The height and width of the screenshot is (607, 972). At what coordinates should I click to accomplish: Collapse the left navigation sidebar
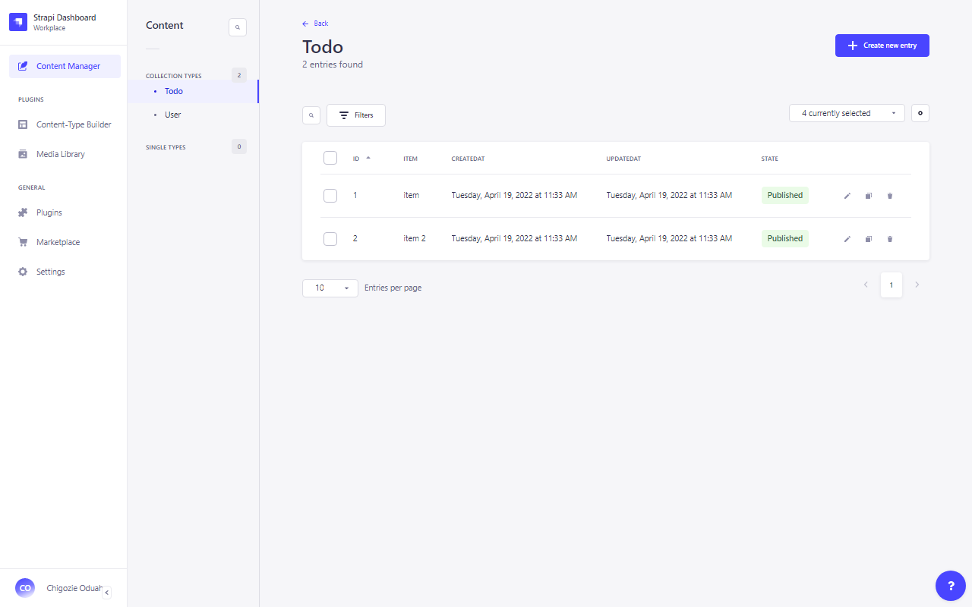click(106, 593)
